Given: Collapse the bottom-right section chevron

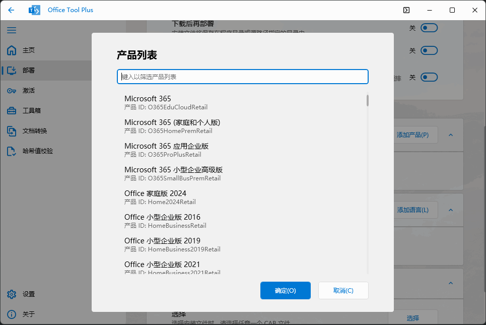Looking at the screenshot, I should pyautogui.click(x=451, y=284).
